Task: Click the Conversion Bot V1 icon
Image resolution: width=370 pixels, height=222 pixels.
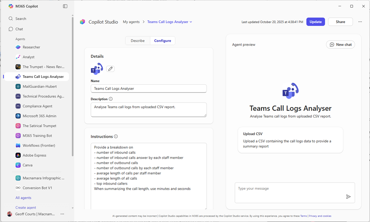Action: point(18,188)
